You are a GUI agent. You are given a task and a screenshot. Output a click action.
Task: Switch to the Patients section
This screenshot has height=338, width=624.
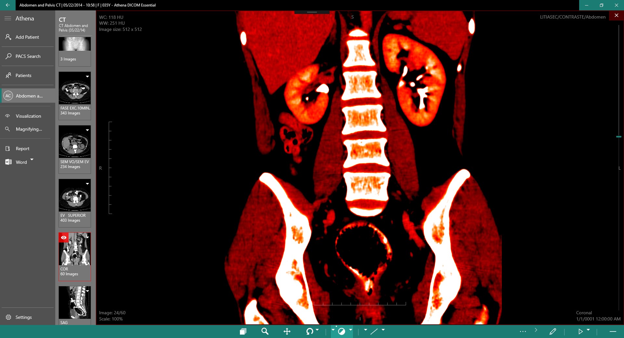(x=24, y=75)
